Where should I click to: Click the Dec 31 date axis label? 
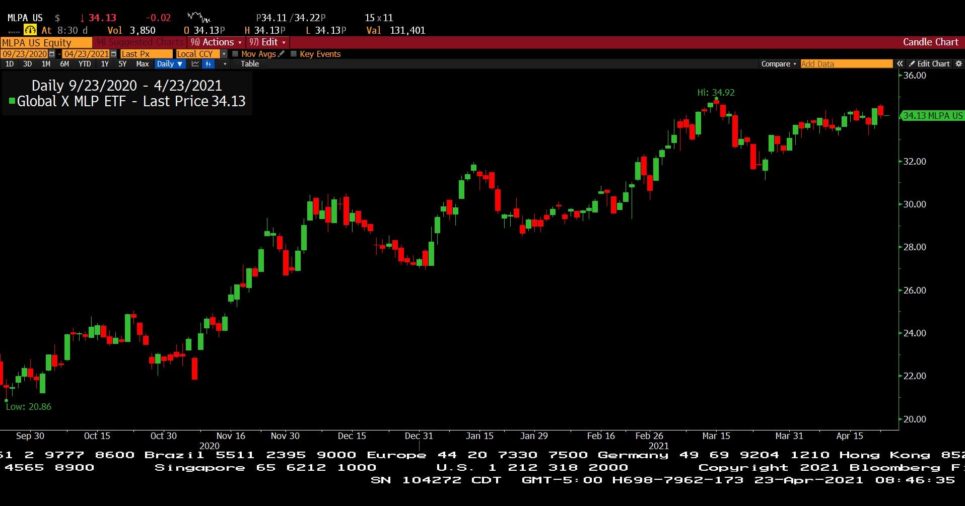point(419,436)
